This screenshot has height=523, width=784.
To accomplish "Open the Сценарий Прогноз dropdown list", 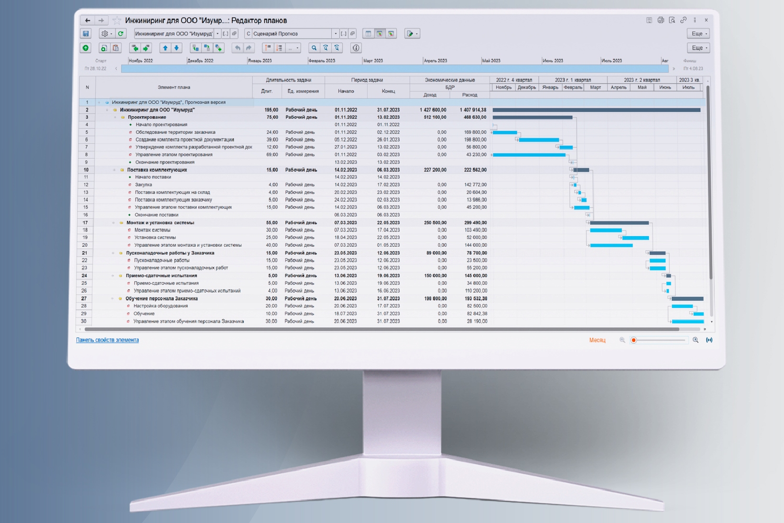I will [x=336, y=34].
